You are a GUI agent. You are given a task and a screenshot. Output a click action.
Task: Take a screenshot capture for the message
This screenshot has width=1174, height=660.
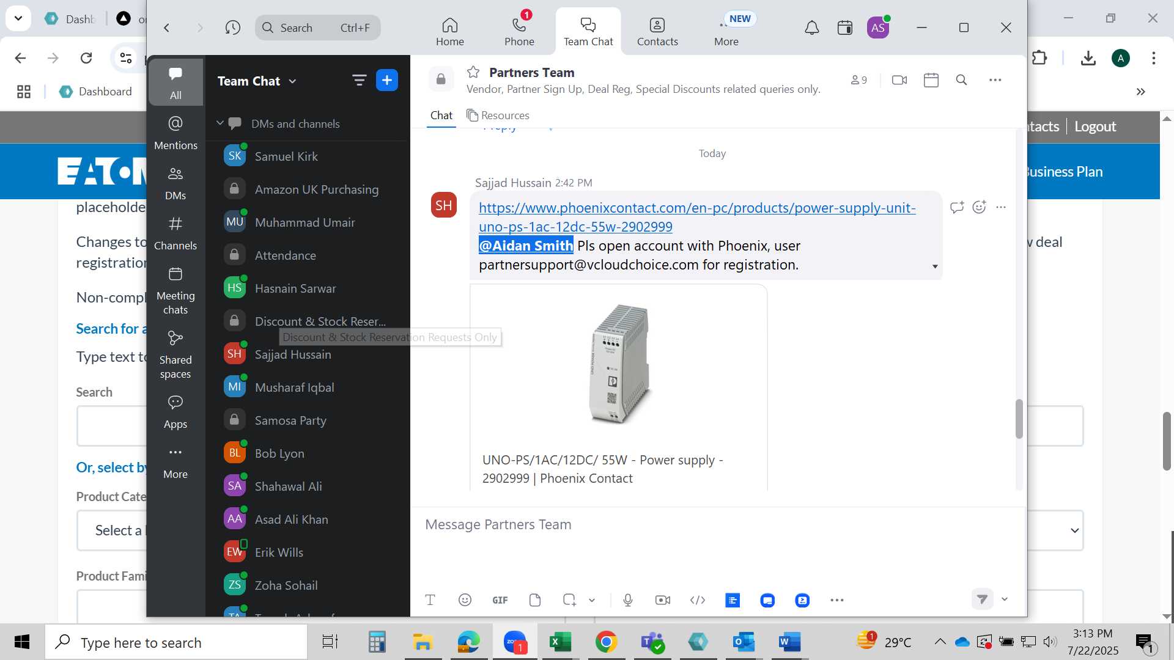[x=569, y=600]
